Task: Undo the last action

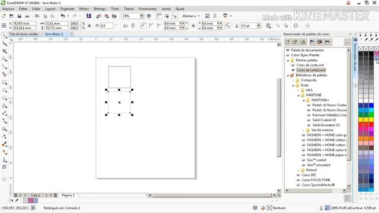Action: [x=63, y=16]
